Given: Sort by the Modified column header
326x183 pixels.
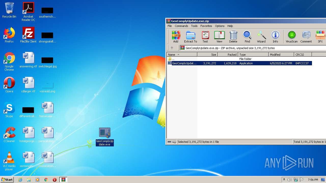Looking at the screenshot, I should tap(281, 55).
